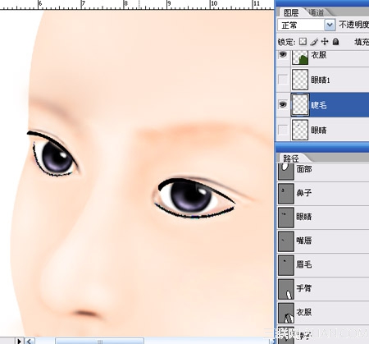
Task: Select the 眉毛 path entry
Action: point(323,264)
